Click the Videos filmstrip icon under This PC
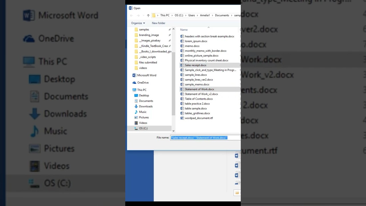 pyautogui.click(x=136, y=123)
